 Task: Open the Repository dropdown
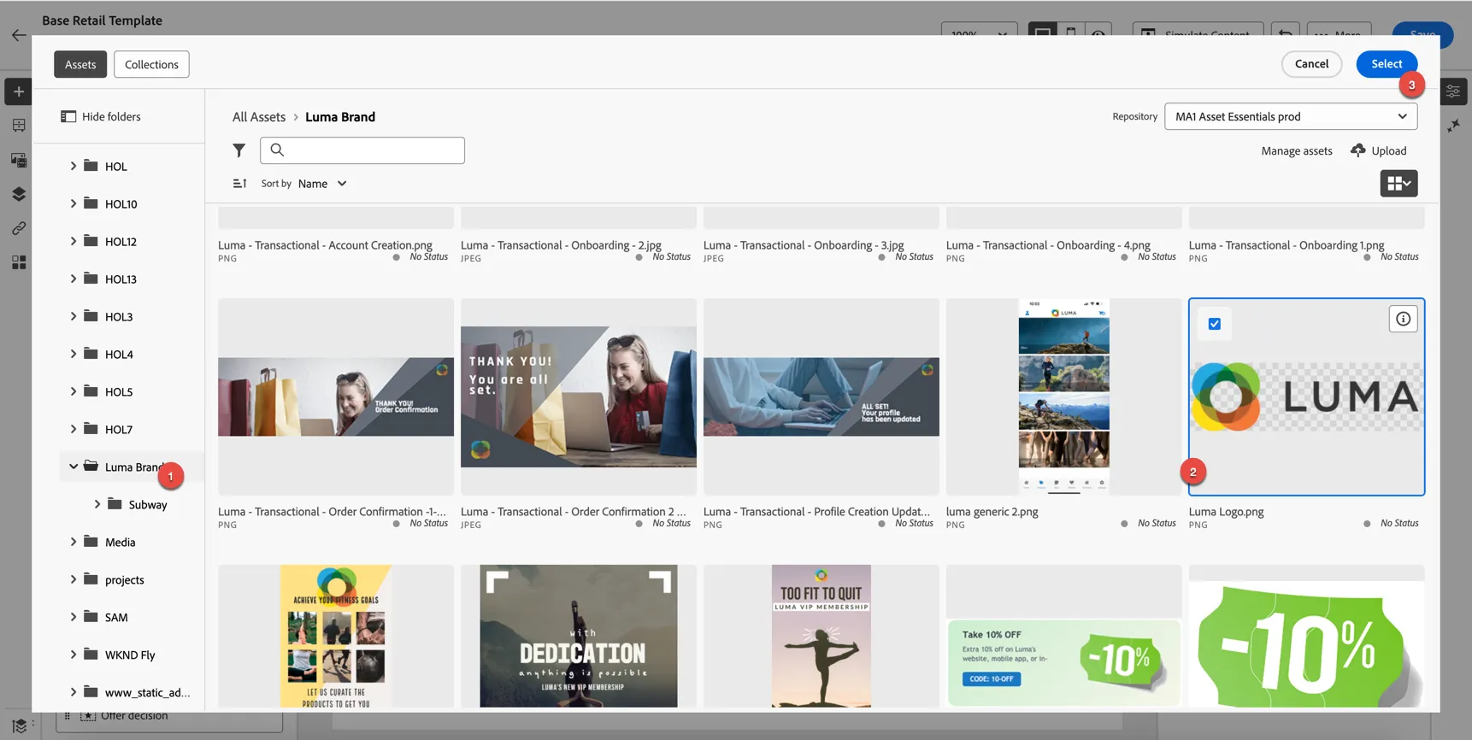[1291, 116]
